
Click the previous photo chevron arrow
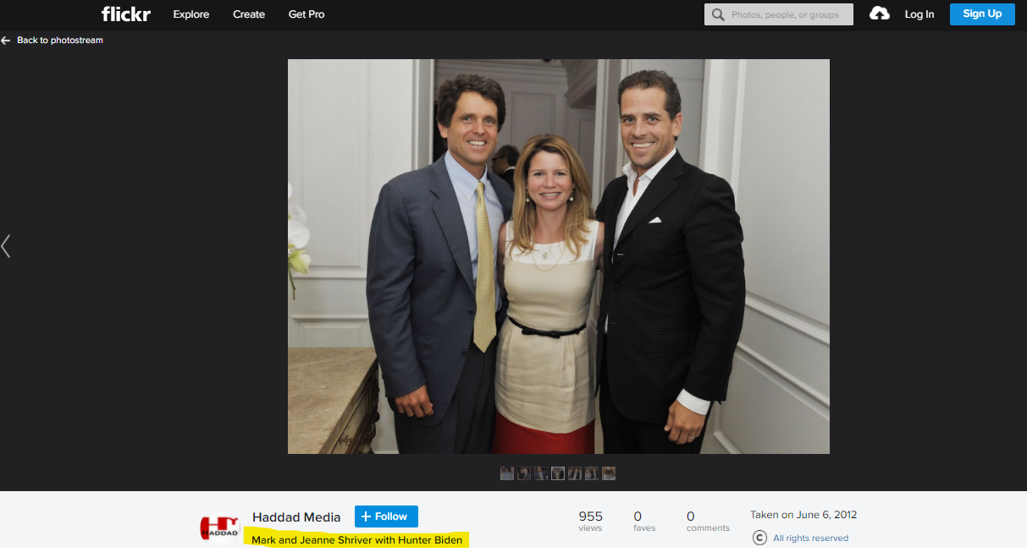tap(6, 246)
